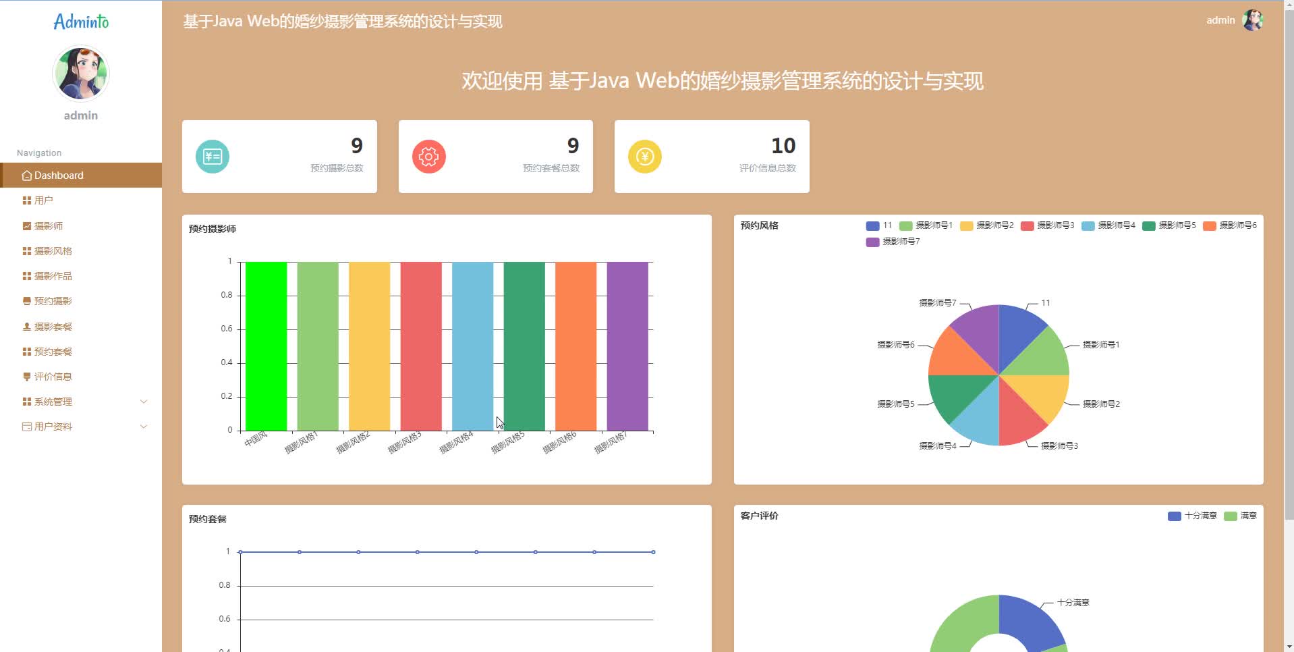Click the red gear 预约套餐总数 icon
1294x652 pixels.
point(429,157)
